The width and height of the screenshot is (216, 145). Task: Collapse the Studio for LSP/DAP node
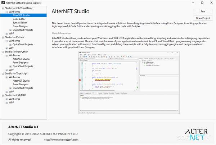3,96
